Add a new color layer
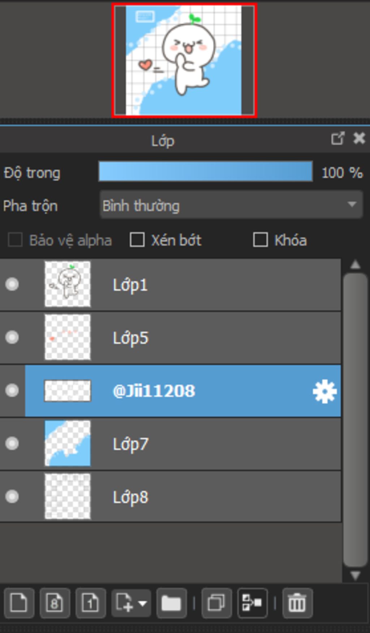Screen dimensions: 370x633 click(x=19, y=603)
